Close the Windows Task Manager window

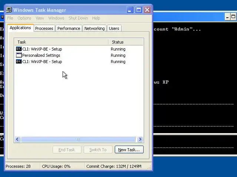point(147,10)
